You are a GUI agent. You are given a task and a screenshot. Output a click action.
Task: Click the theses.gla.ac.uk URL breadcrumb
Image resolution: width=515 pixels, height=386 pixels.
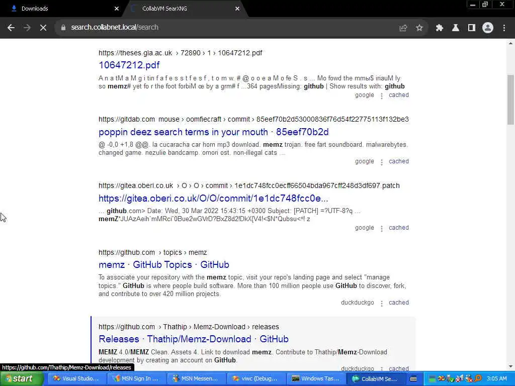pos(181,53)
